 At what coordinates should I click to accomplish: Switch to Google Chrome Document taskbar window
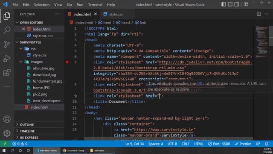pos(74,151)
